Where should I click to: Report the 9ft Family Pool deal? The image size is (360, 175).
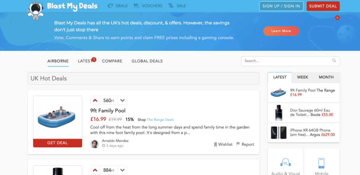tap(245, 144)
